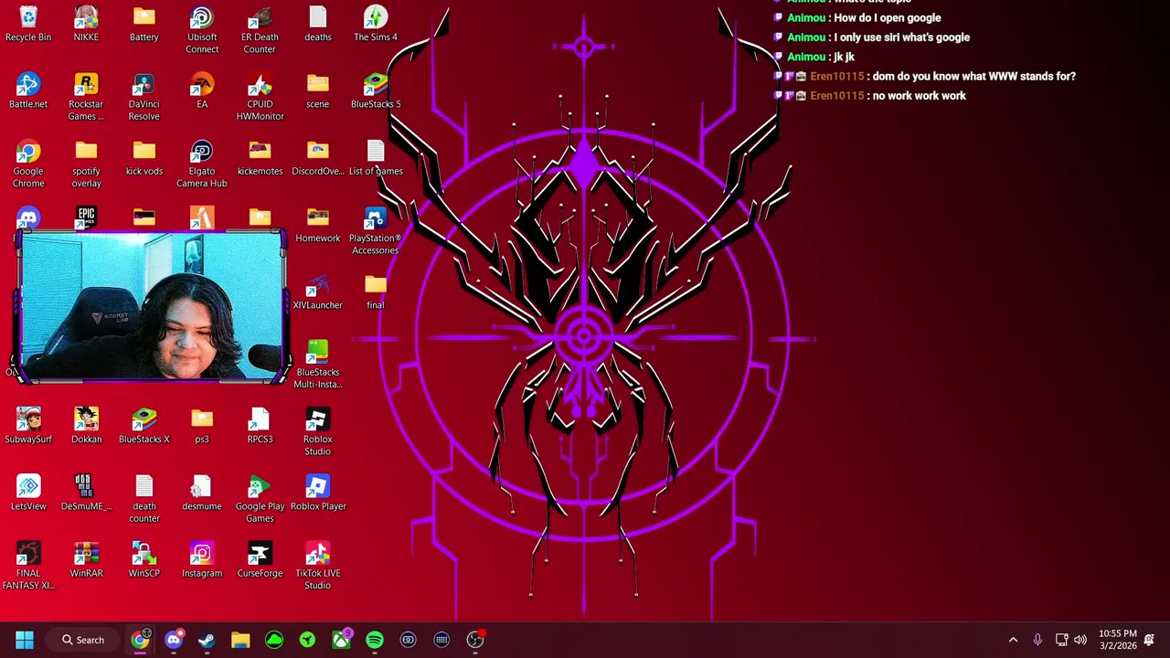This screenshot has width=1170, height=658.
Task: Open SubwaySurf desktop shortcut
Action: point(28,427)
